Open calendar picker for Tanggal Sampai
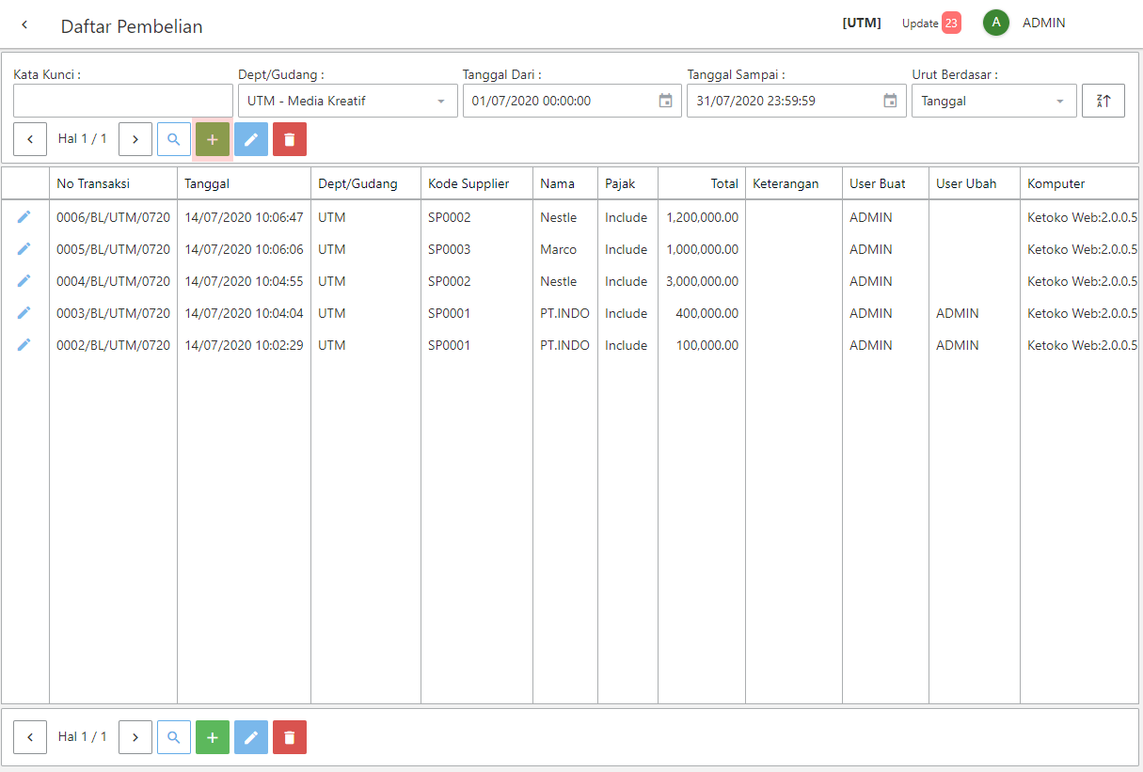1143x772 pixels. [890, 101]
